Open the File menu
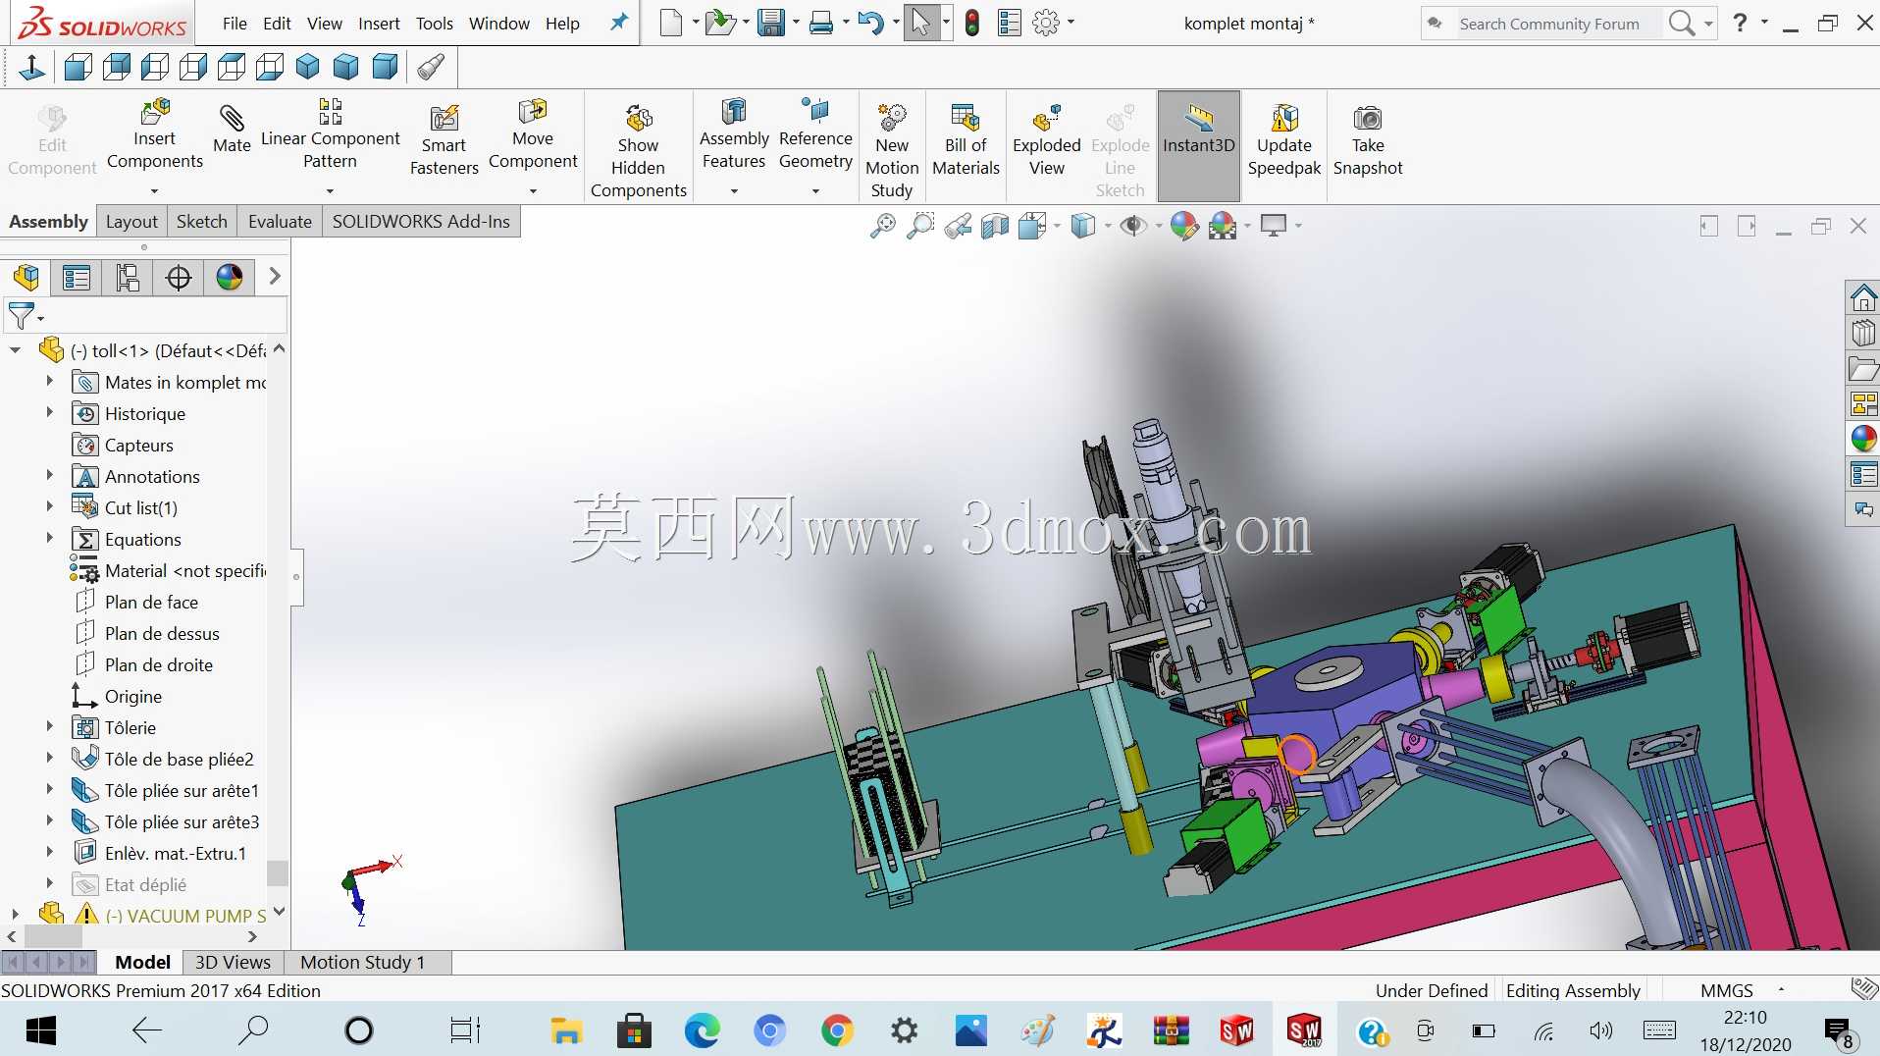The height and width of the screenshot is (1056, 1880). [235, 24]
